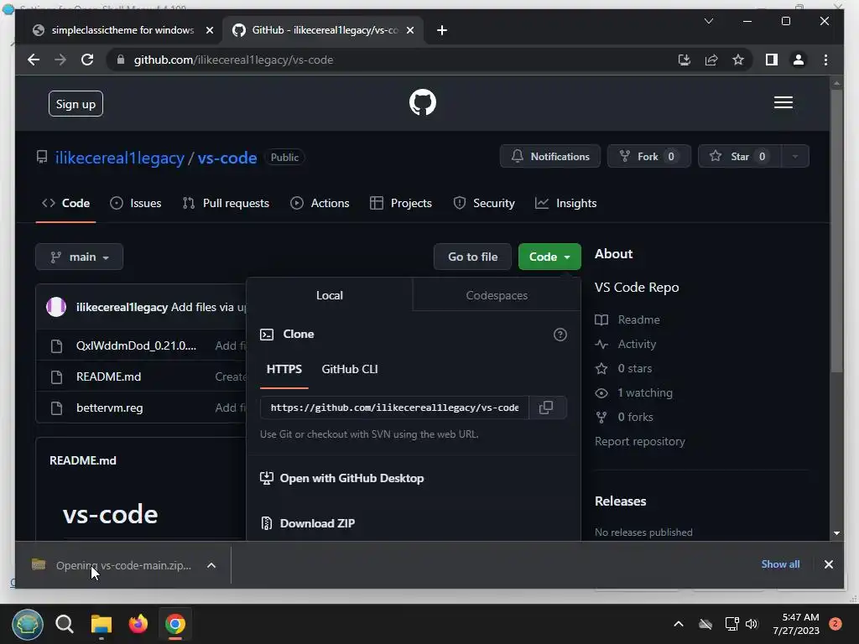Select the Local tab in clone popup
Screen dimensions: 859x644
329,295
